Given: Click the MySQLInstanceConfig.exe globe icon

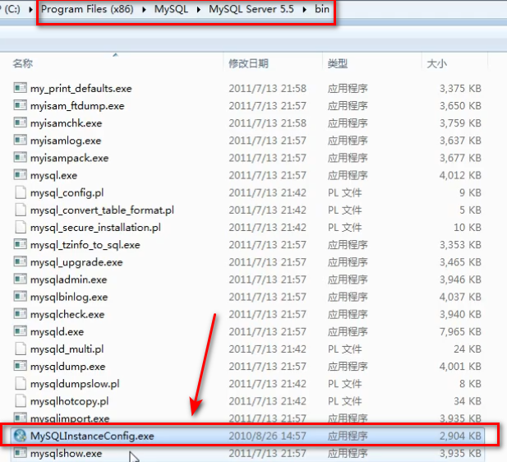Looking at the screenshot, I should tap(20, 436).
